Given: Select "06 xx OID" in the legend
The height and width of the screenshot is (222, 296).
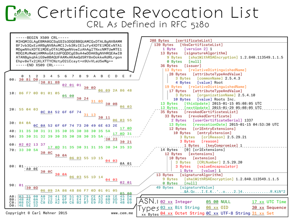Looking at the screenshot, I should pyautogui.click(x=217, y=208).
